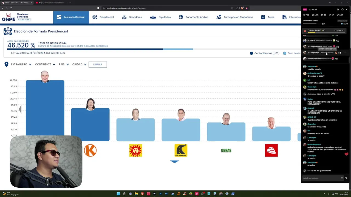Image resolution: width=351 pixels, height=197 pixels.
Task: Click the Senadores icon in navigation
Action: pyautogui.click(x=124, y=17)
